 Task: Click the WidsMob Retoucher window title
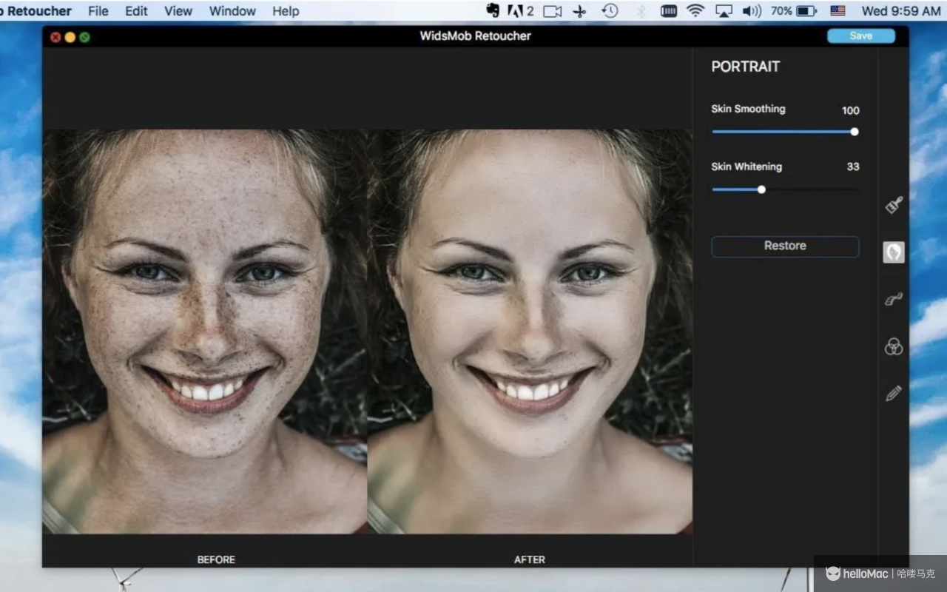click(476, 36)
